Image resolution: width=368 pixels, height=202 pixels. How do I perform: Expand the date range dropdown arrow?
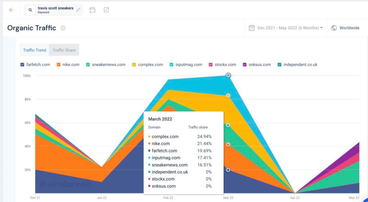pyautogui.click(x=321, y=28)
